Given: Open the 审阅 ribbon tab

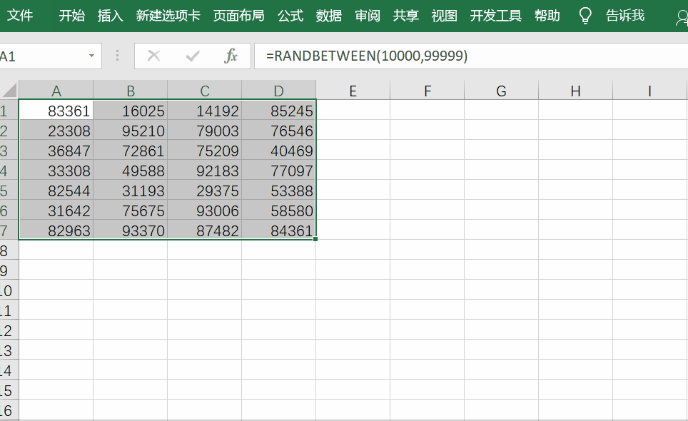Looking at the screenshot, I should point(368,16).
